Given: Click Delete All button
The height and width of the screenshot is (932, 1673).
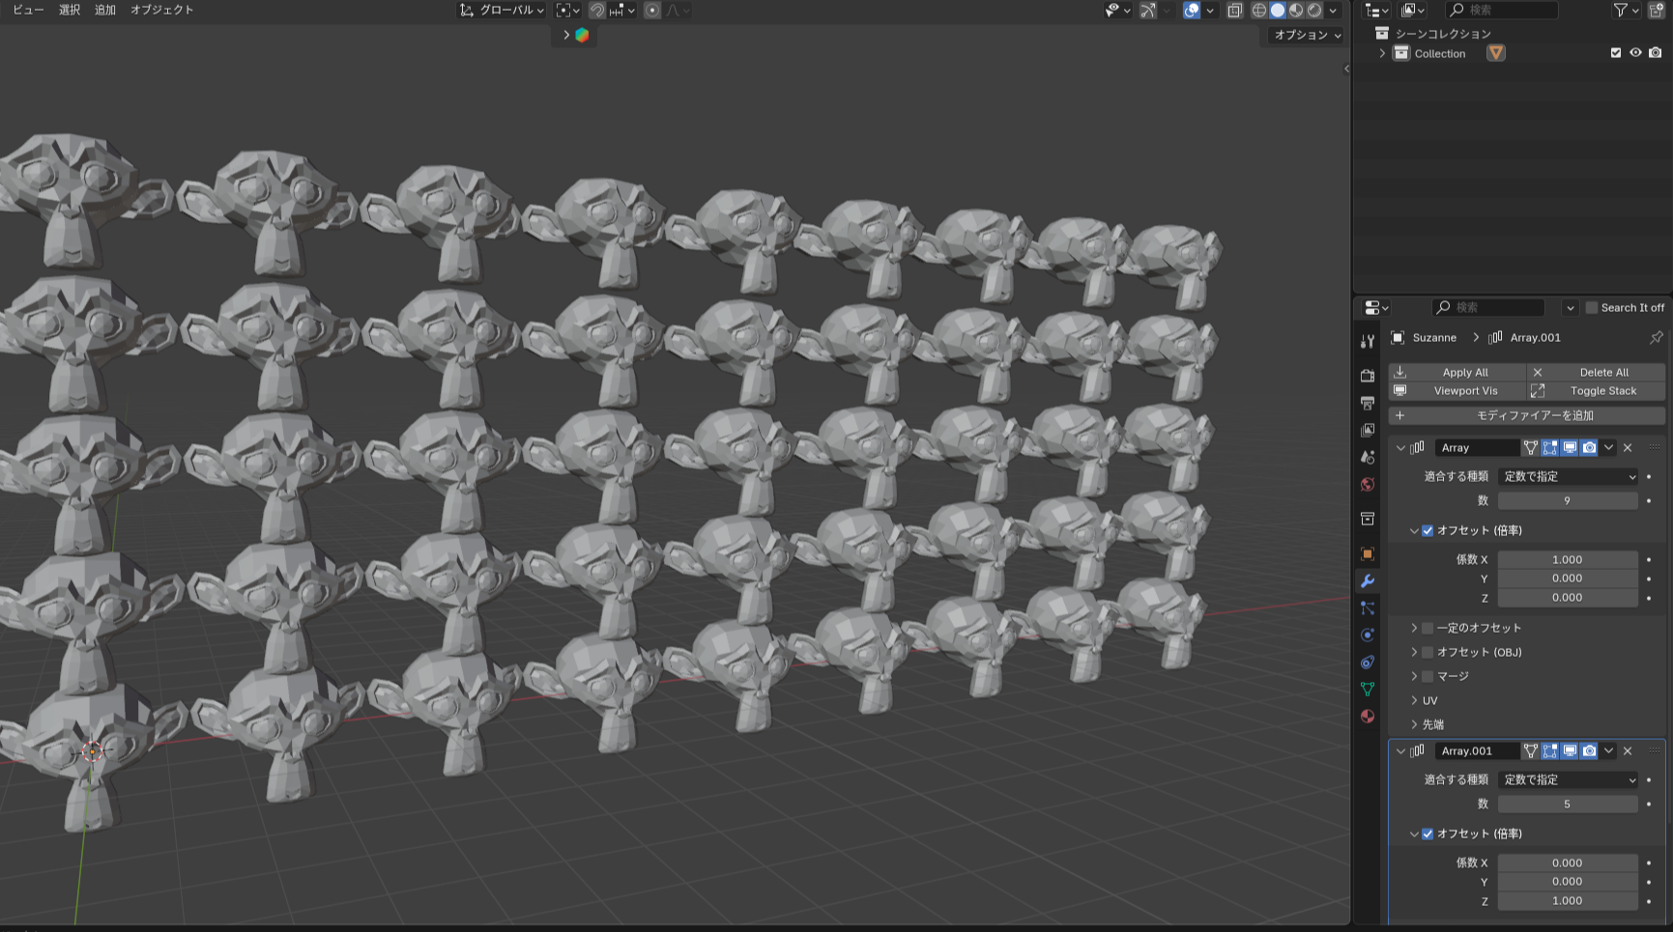Looking at the screenshot, I should (1597, 372).
